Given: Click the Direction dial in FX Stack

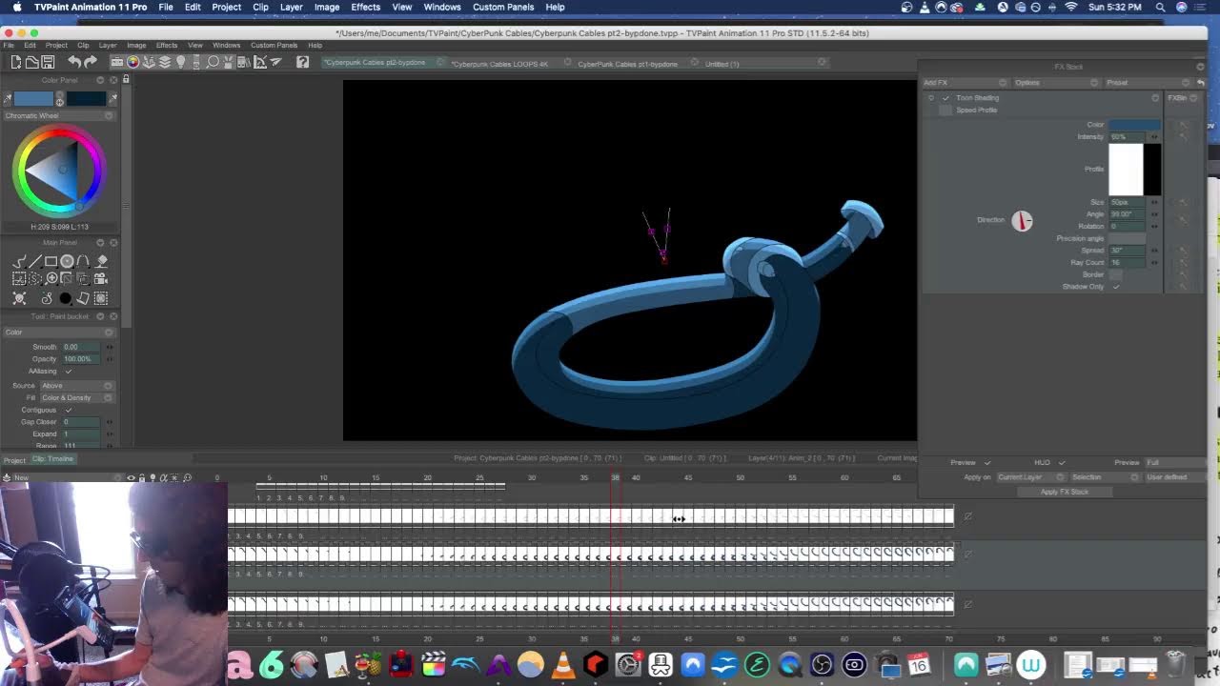Looking at the screenshot, I should tap(1022, 221).
